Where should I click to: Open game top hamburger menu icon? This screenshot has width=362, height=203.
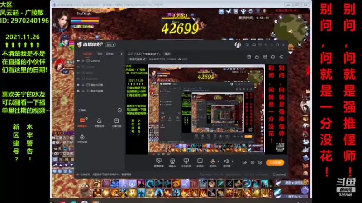click(258, 11)
